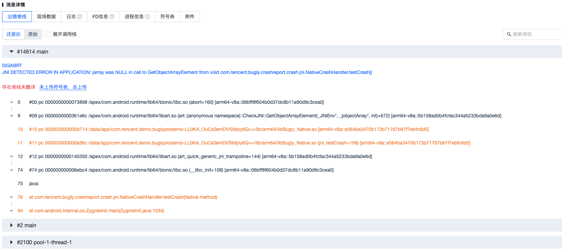Click the ellipsis dots below frame 12
562x252 pixels.
[12, 163]
